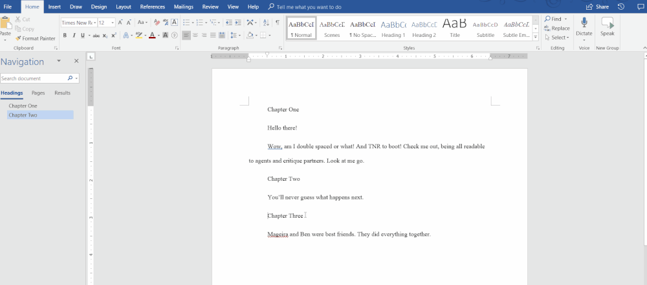
Task: Open the Change Case dropdown
Action: click(x=143, y=23)
